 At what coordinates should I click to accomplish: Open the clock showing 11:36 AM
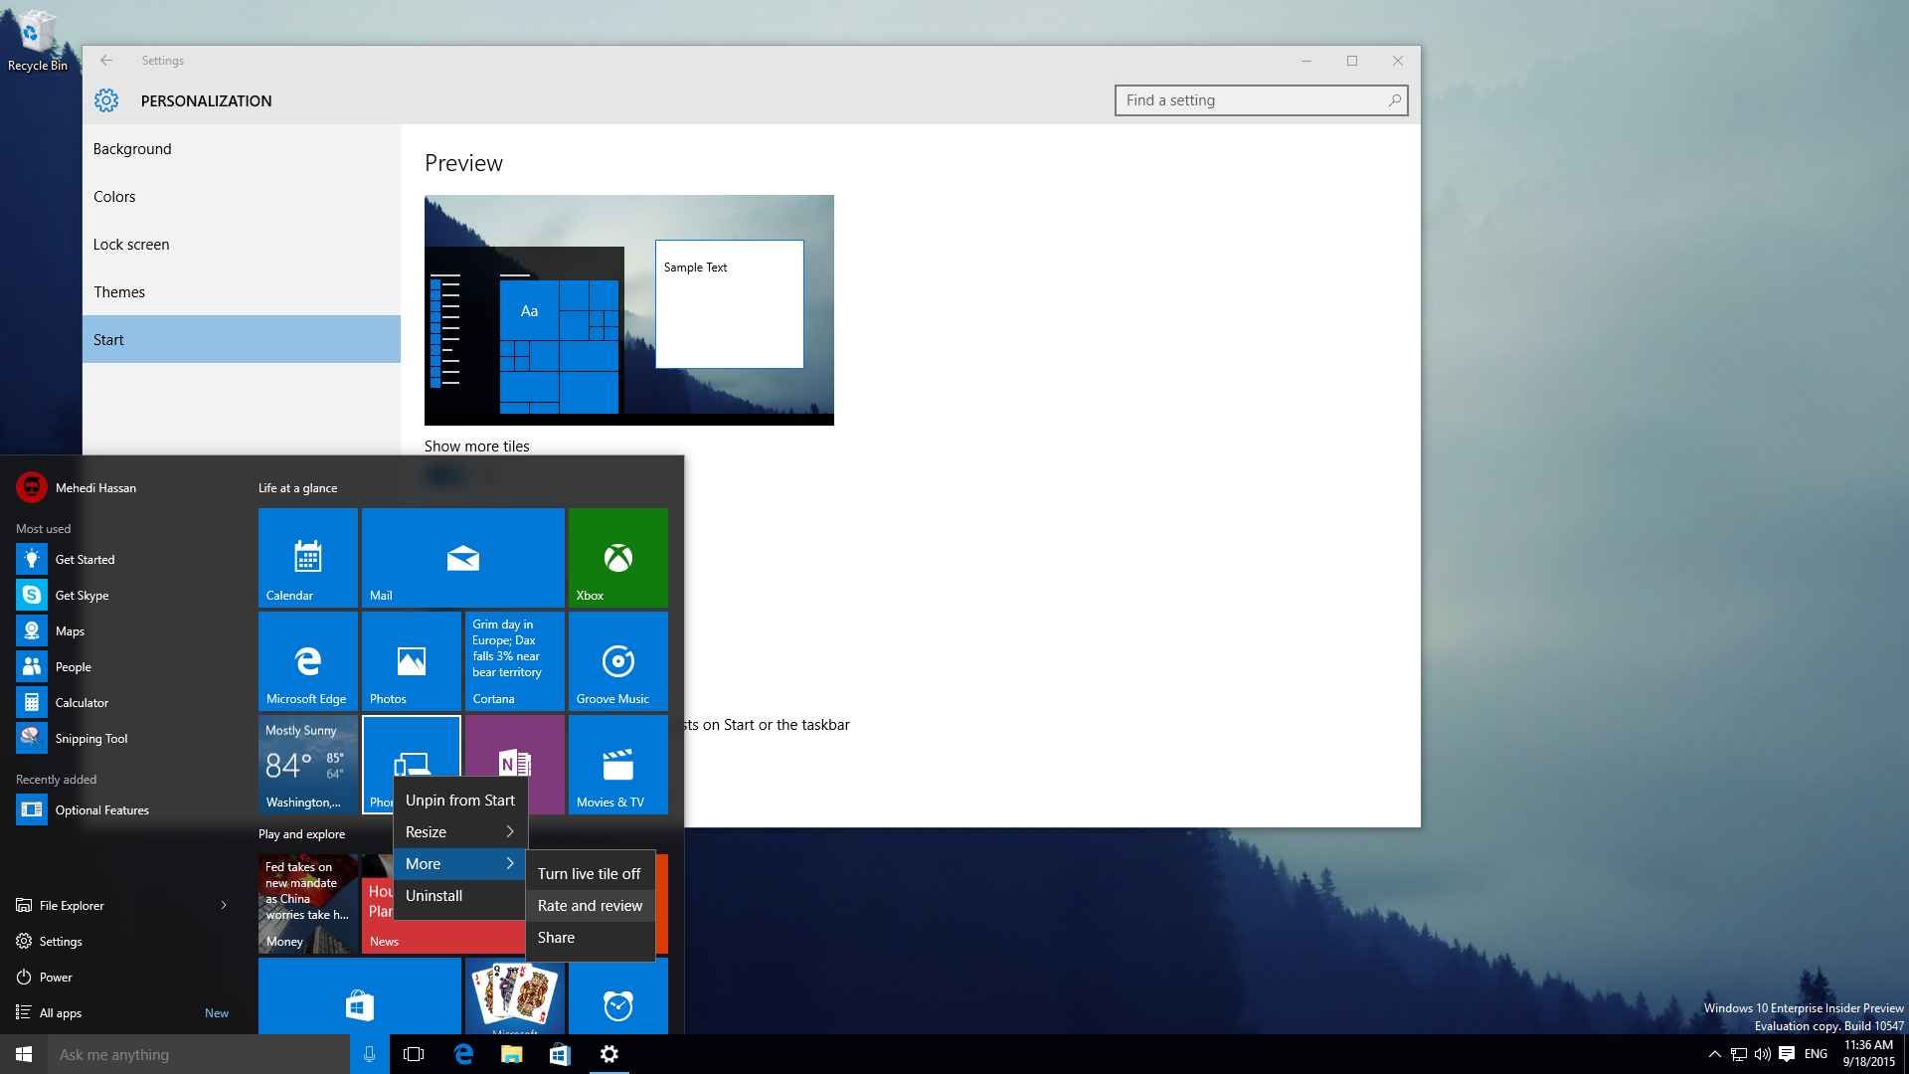[1869, 1053]
